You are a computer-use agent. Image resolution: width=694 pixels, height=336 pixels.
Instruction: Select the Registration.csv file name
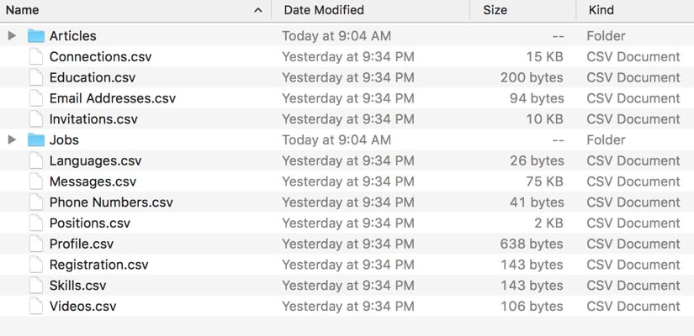98,265
